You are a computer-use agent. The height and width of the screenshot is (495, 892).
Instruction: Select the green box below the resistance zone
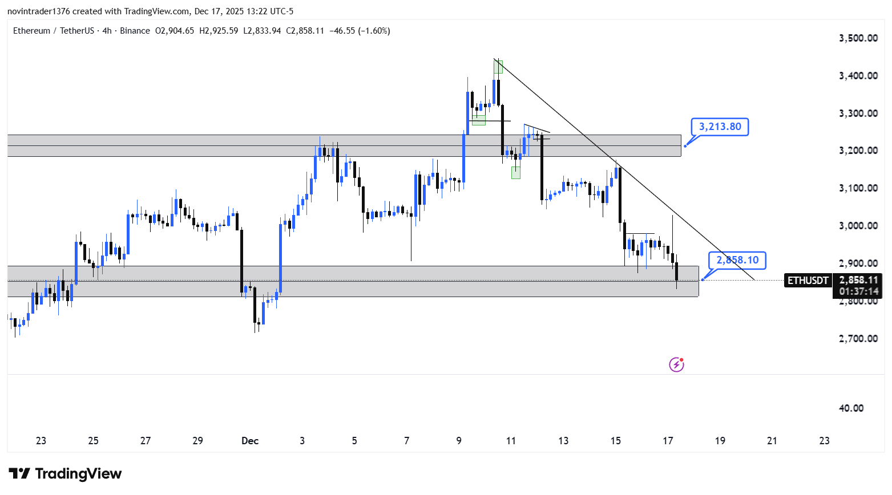[x=516, y=172]
